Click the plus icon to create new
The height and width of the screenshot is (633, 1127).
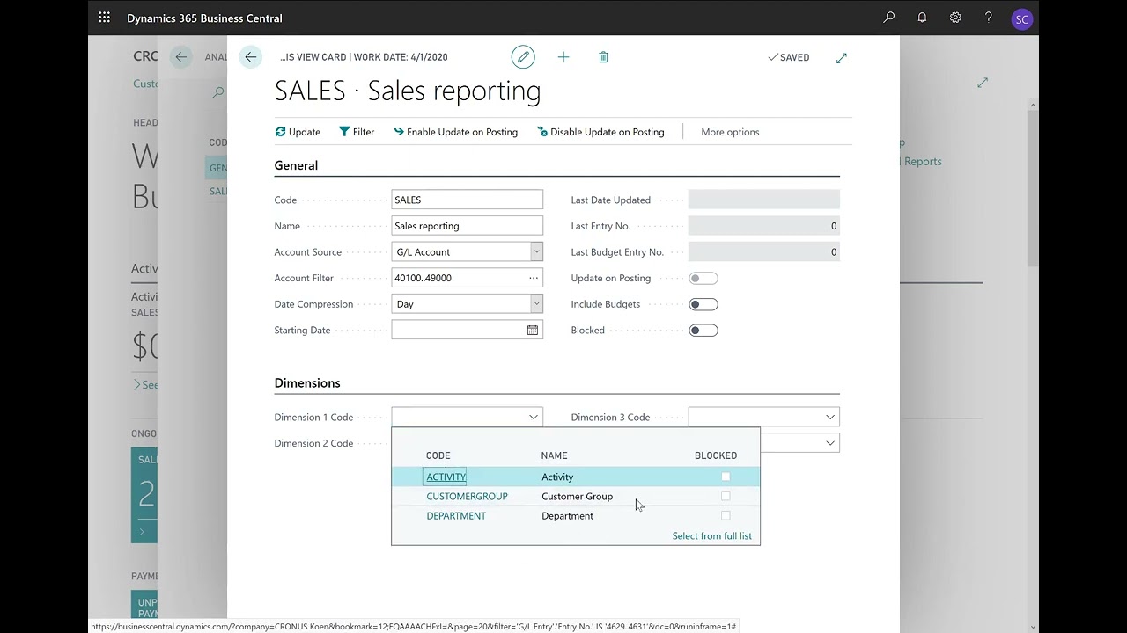point(563,57)
